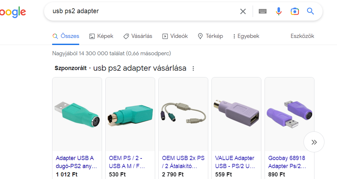The image size is (337, 179).
Task: Start voice search with the microphone icon
Action: pos(278,11)
